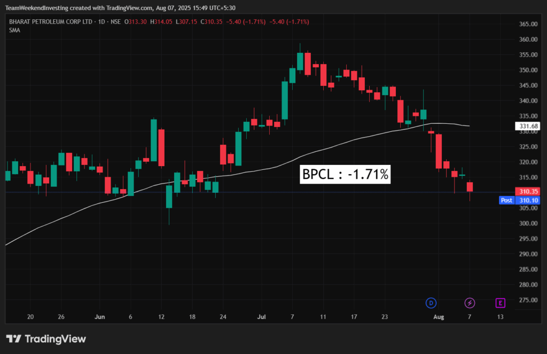Click the post-market price label 310.10
This screenshot has width=547, height=354.
point(528,200)
